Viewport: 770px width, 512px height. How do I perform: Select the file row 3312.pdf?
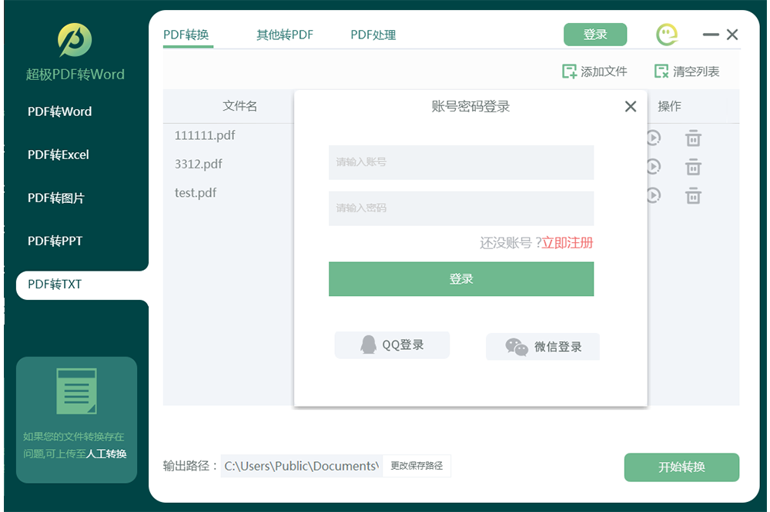198,164
